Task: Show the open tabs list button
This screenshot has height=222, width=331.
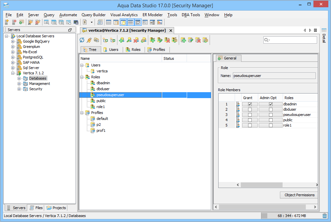Action: pos(316,30)
